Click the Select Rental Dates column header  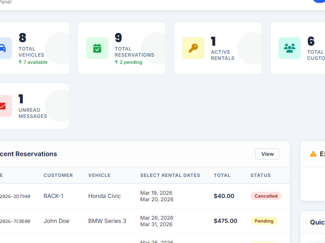pos(170,175)
